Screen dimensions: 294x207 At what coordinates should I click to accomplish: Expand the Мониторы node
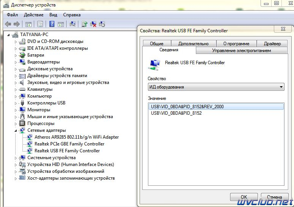click(x=16, y=110)
